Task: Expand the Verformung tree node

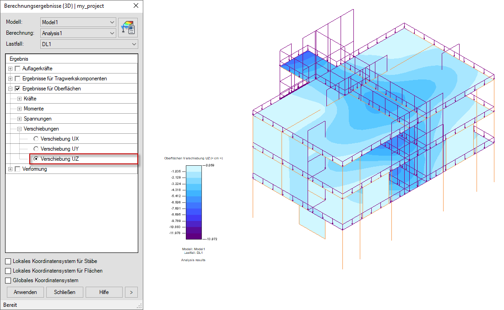Action: click(10, 169)
